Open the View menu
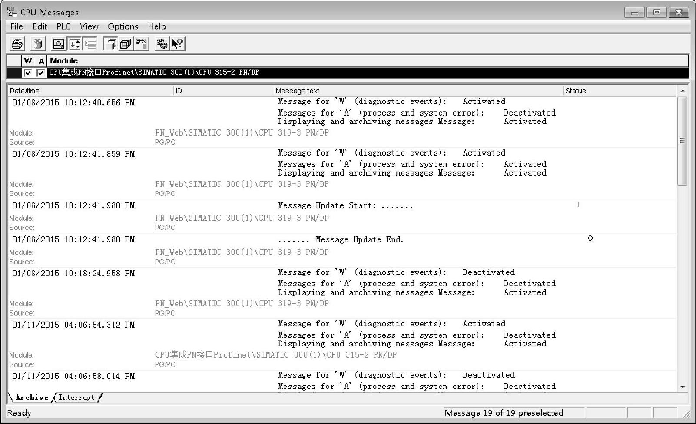 tap(89, 26)
